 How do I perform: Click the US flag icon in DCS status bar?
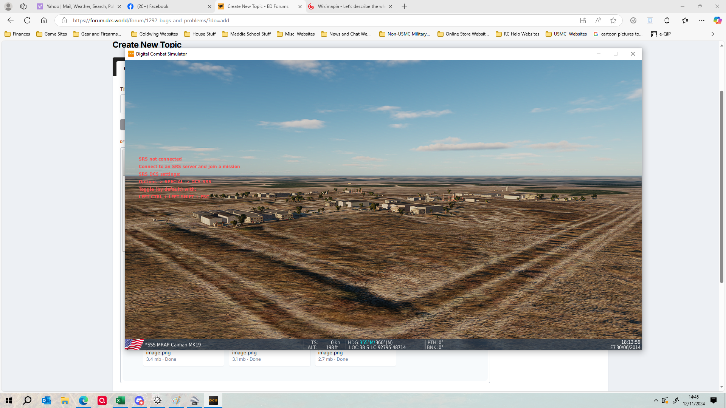tap(134, 344)
